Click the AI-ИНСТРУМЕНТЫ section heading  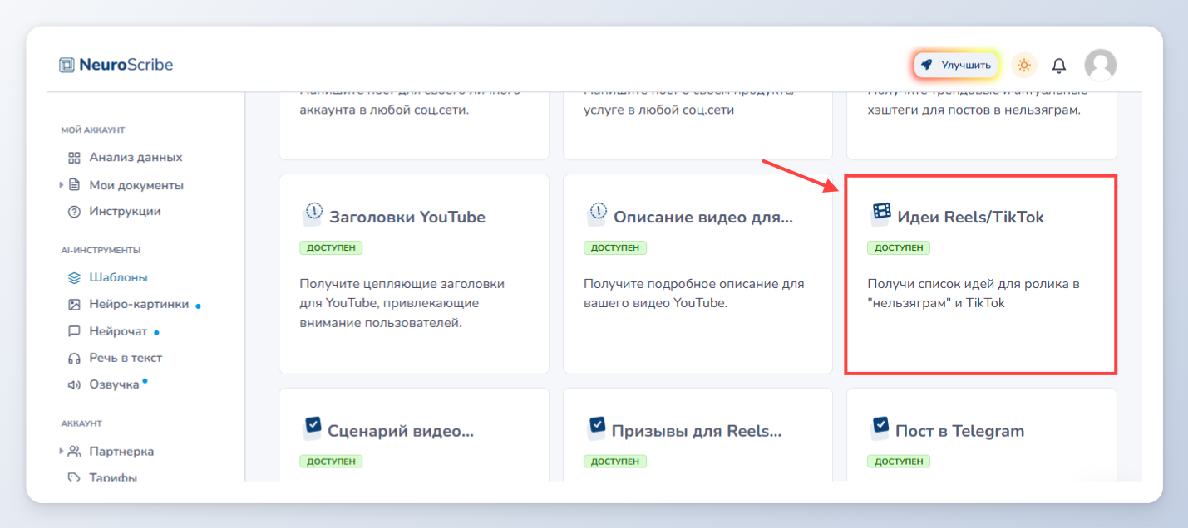pos(101,250)
